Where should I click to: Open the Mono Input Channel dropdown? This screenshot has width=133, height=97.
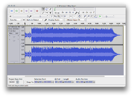75,20
